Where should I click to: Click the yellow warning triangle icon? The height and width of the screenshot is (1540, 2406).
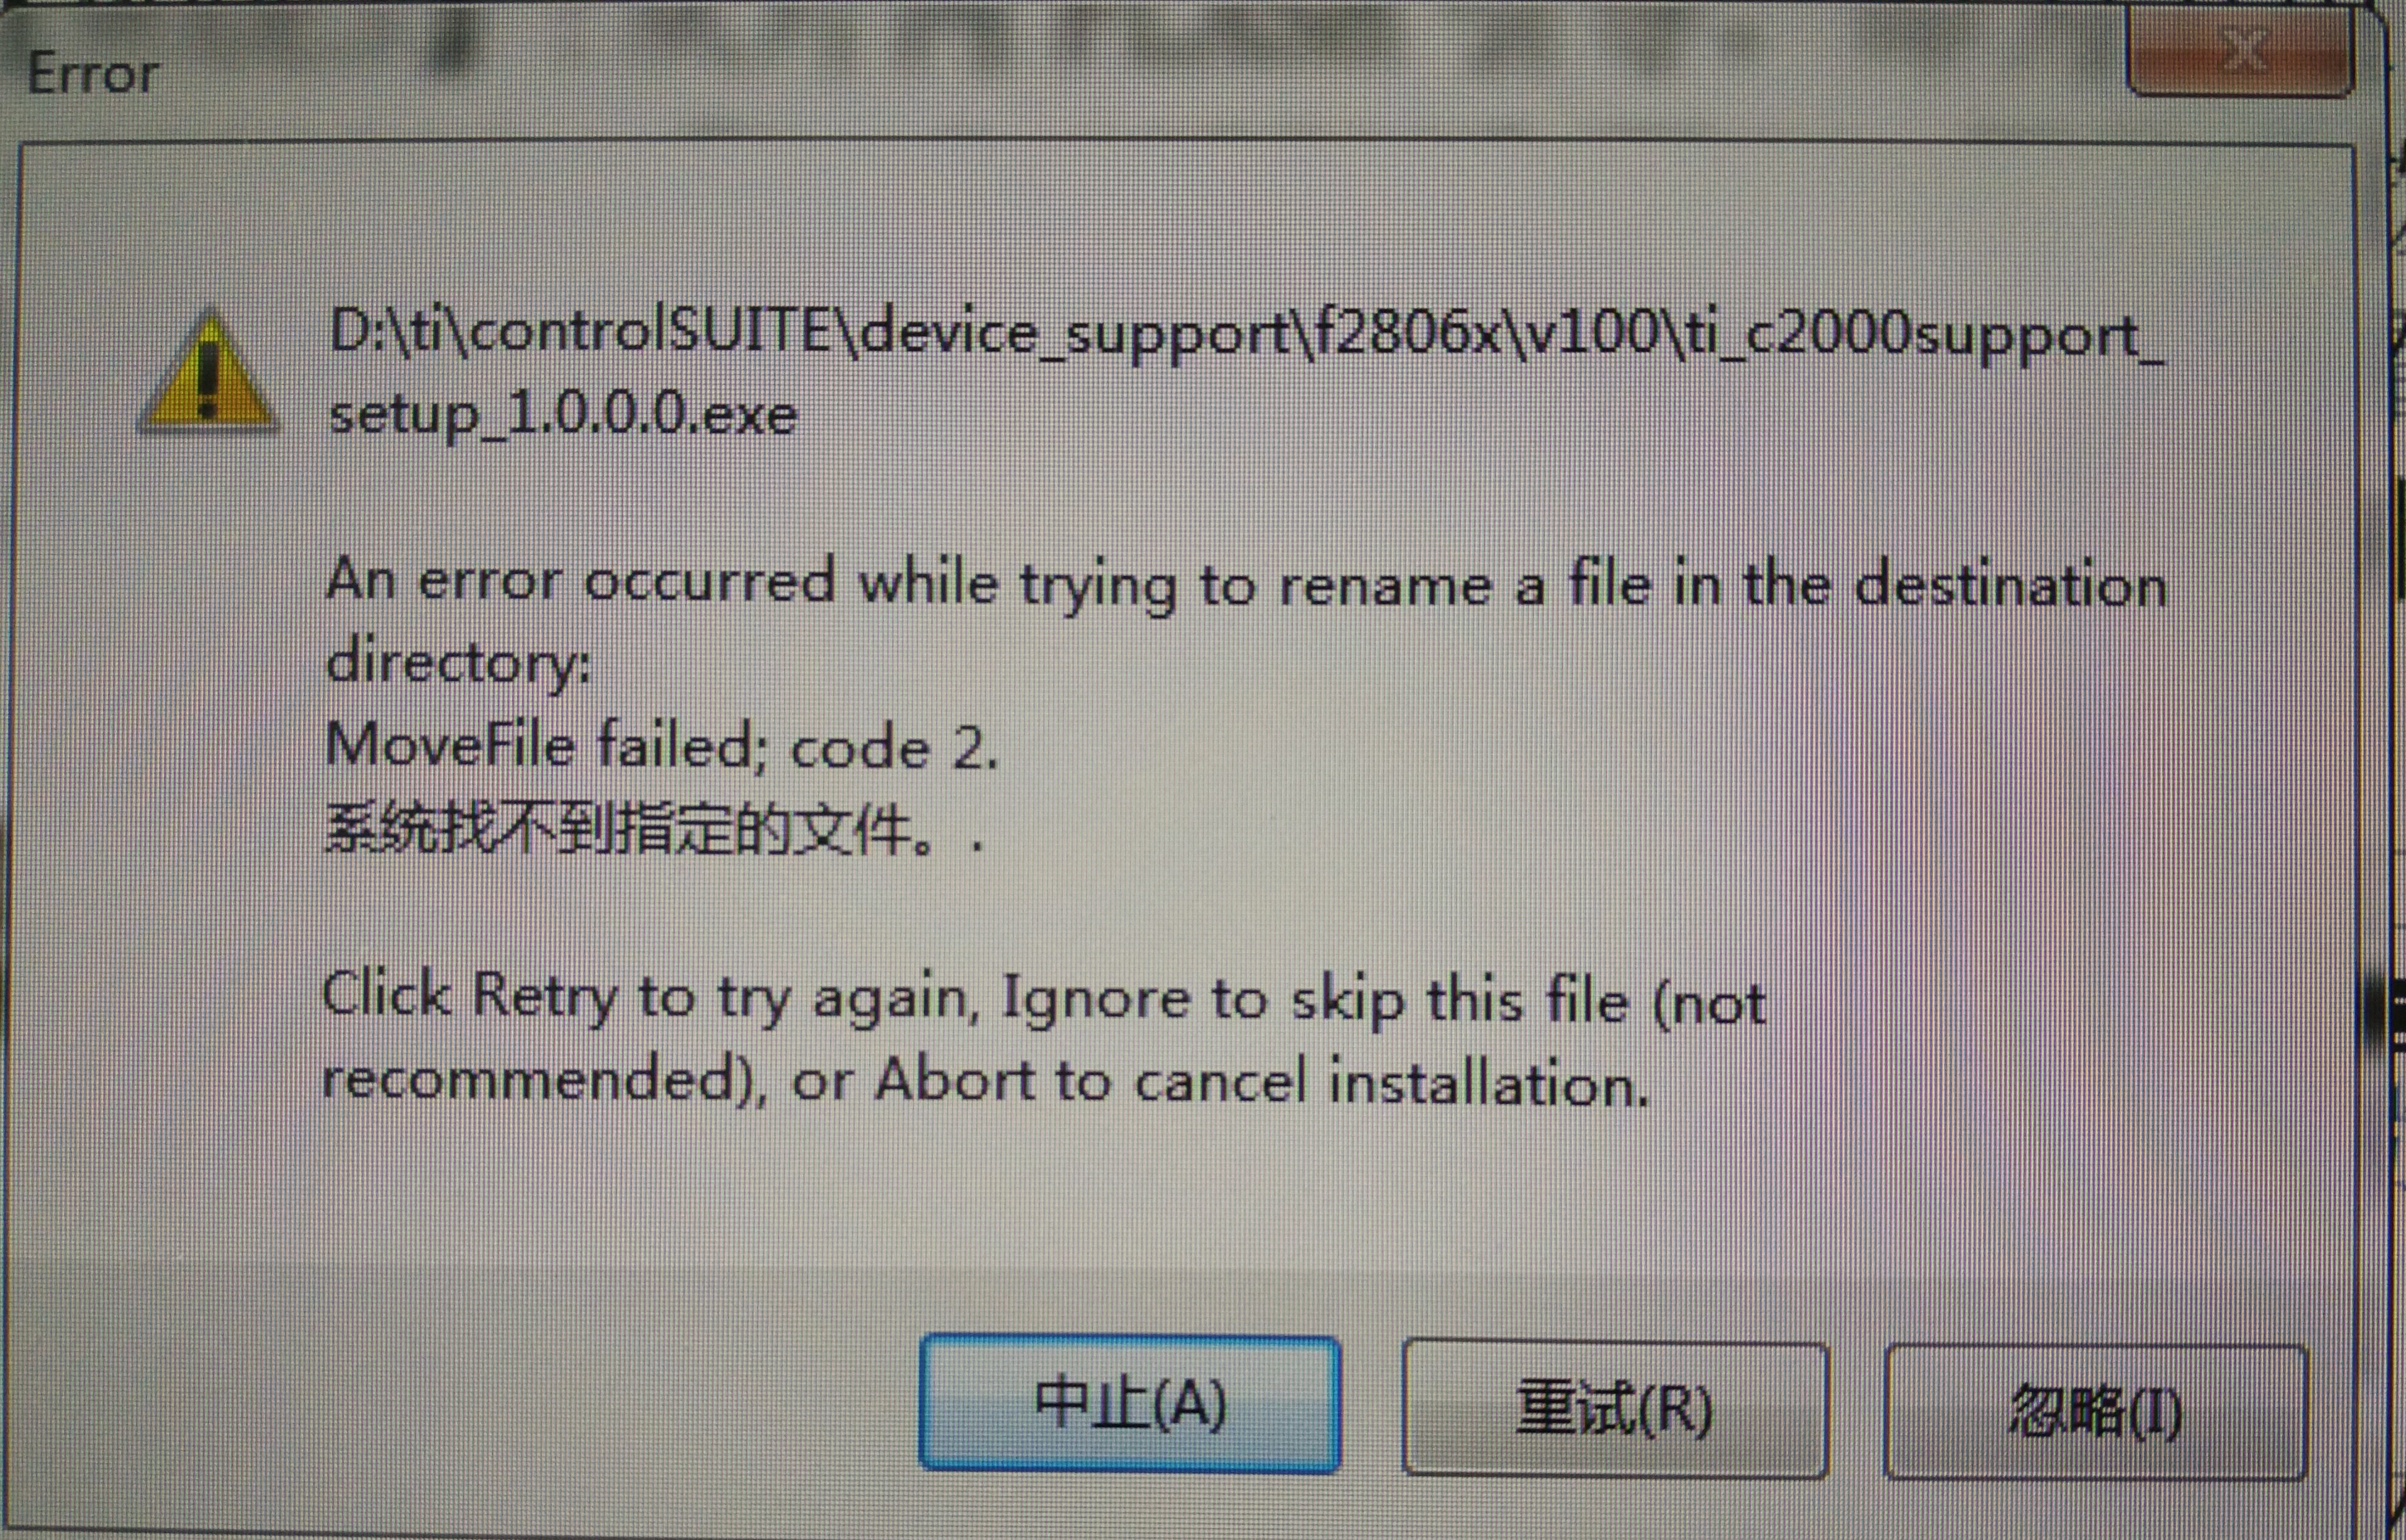(208, 373)
